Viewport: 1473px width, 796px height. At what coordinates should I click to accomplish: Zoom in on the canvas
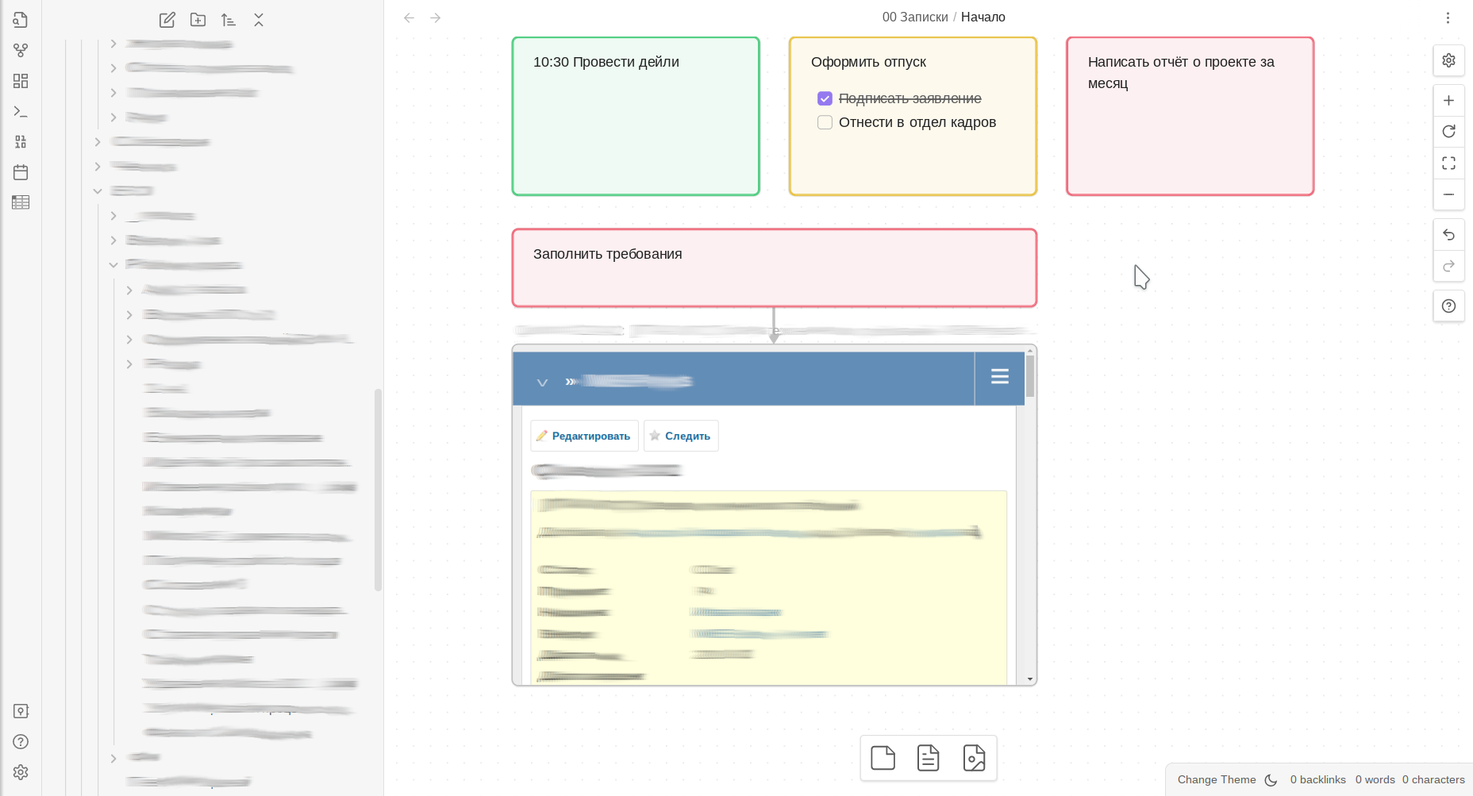pyautogui.click(x=1448, y=101)
